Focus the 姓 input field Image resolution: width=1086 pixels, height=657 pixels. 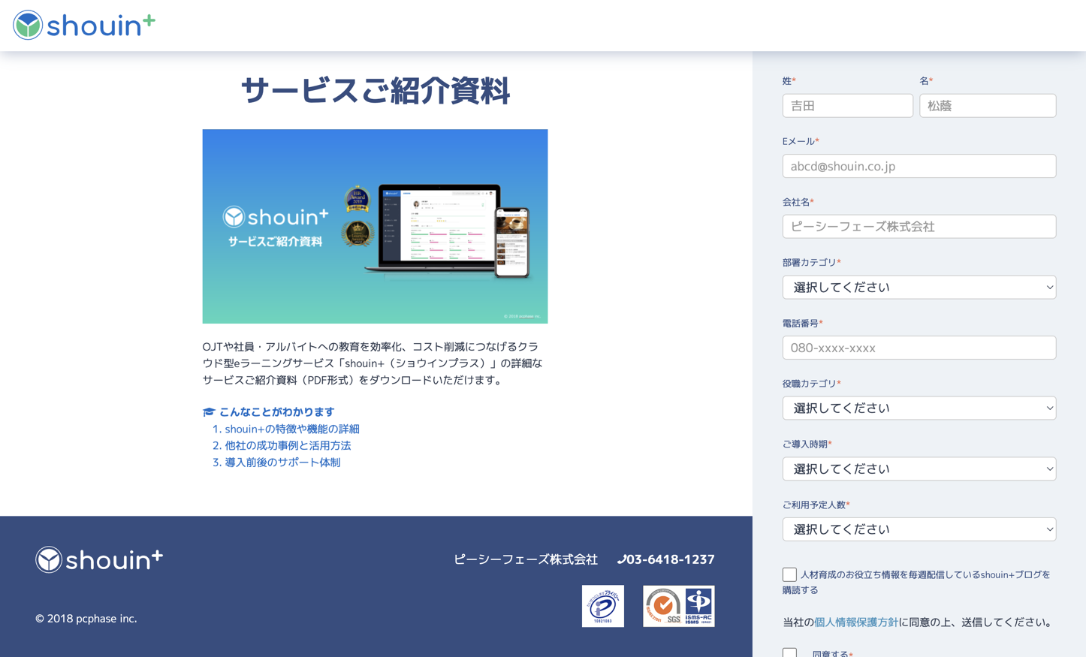[847, 106]
